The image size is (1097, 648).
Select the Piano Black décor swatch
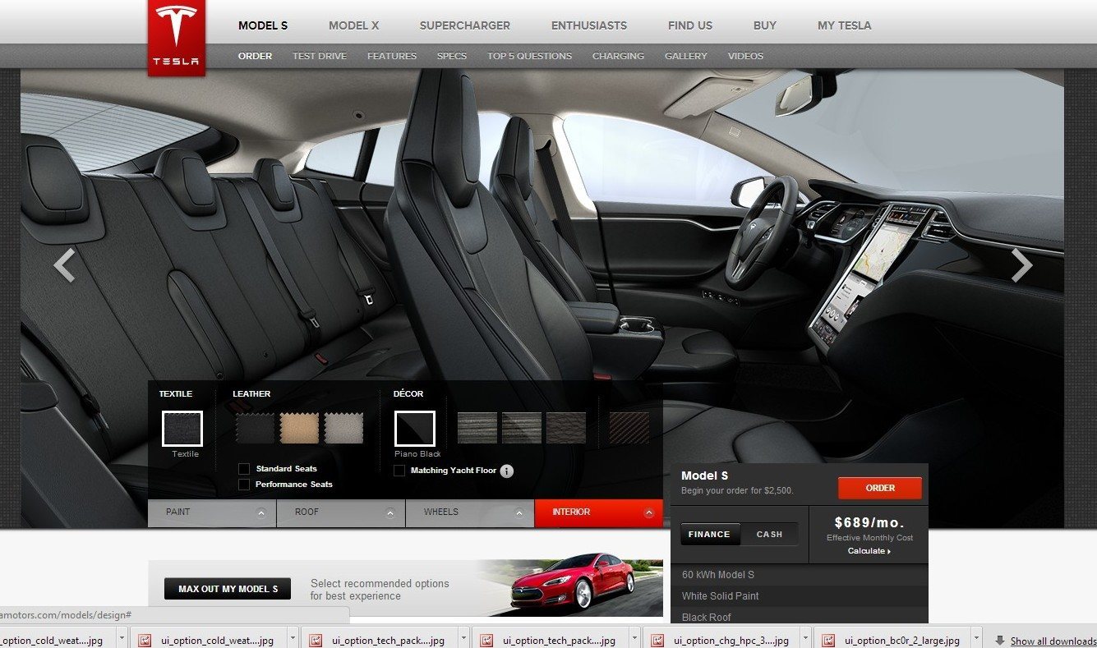point(415,429)
